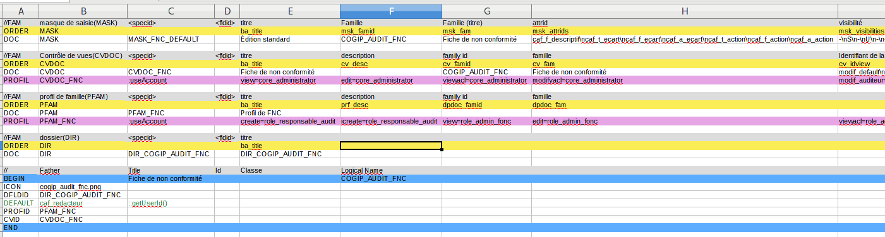Select the cogip_audit_fnc.png cell
Viewport: 885px width, 237px height.
point(82,187)
